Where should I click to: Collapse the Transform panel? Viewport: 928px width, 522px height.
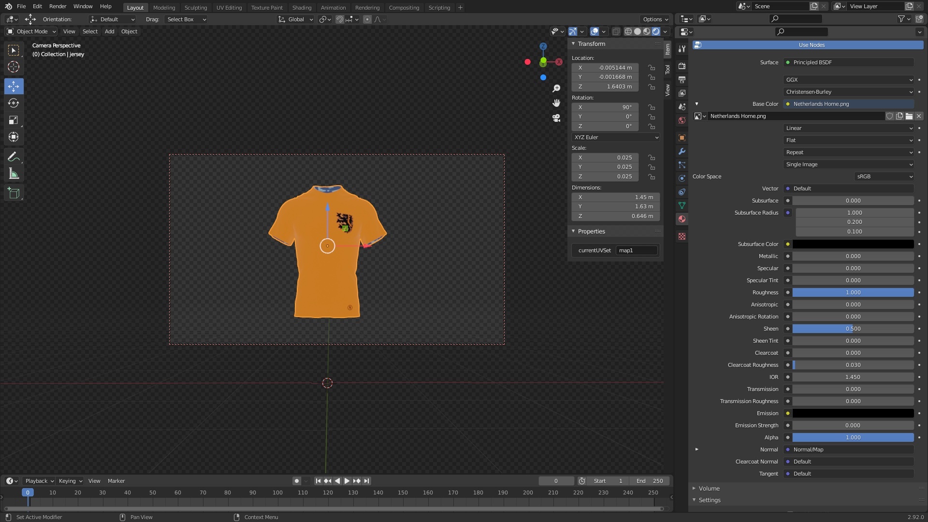tap(591, 43)
